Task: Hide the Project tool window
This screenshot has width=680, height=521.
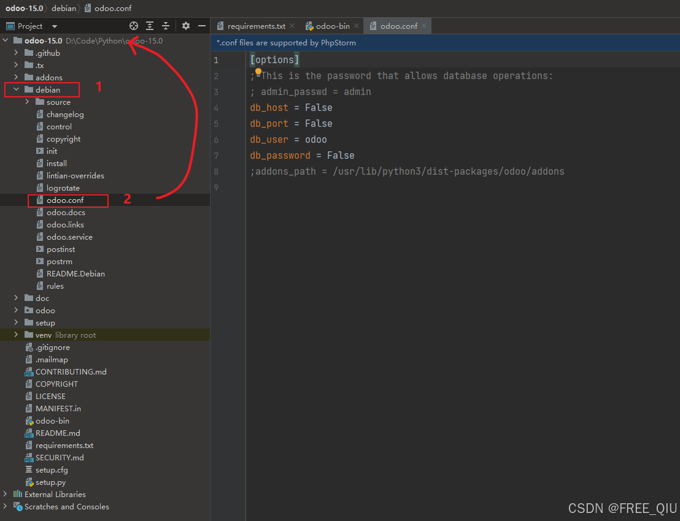Action: pyautogui.click(x=202, y=26)
